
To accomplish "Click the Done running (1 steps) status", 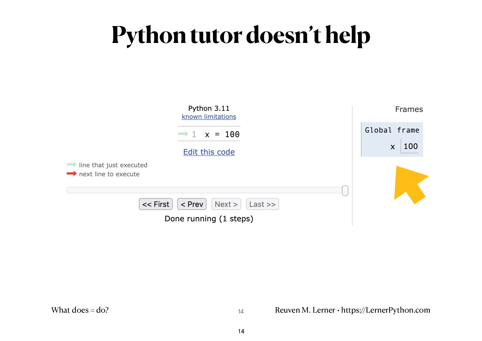I will (x=209, y=219).
